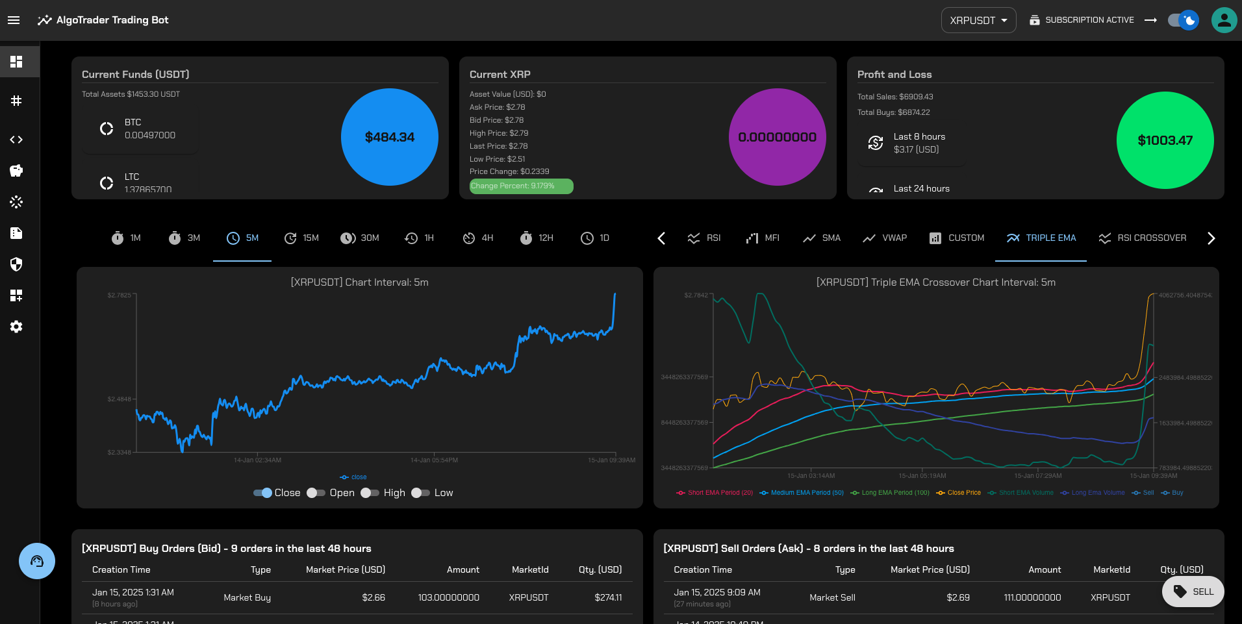The image size is (1242, 624).
Task: Enable the Open price line toggle
Action: click(316, 493)
